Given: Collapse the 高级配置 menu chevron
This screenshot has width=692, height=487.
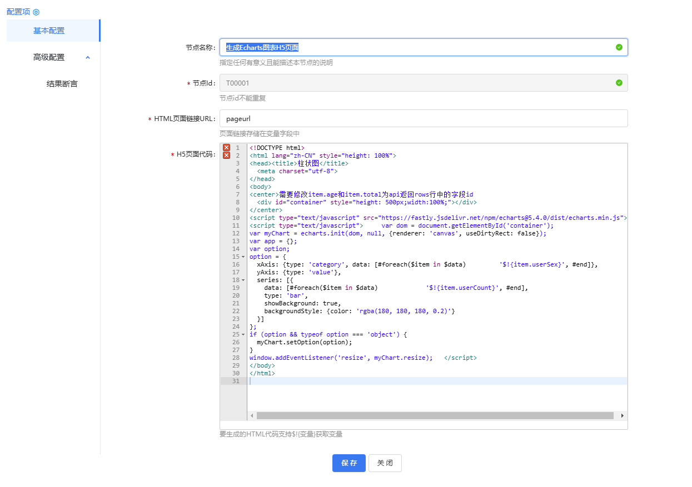Looking at the screenshot, I should pyautogui.click(x=88, y=57).
